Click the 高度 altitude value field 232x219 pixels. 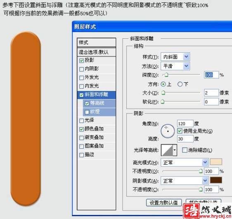tap(185, 139)
